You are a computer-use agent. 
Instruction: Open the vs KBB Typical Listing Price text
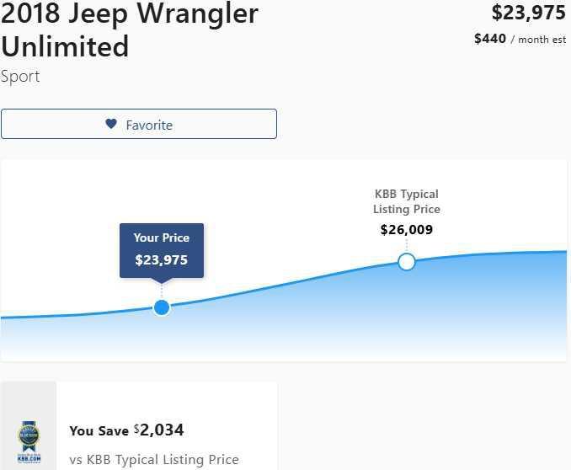(x=154, y=460)
